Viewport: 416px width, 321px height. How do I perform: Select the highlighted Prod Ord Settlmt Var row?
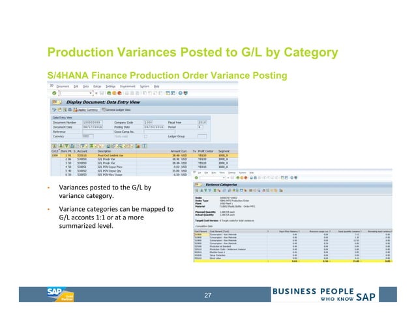(144, 156)
